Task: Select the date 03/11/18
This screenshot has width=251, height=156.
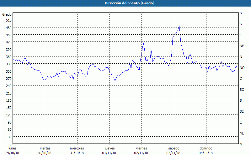Action: click(174, 153)
